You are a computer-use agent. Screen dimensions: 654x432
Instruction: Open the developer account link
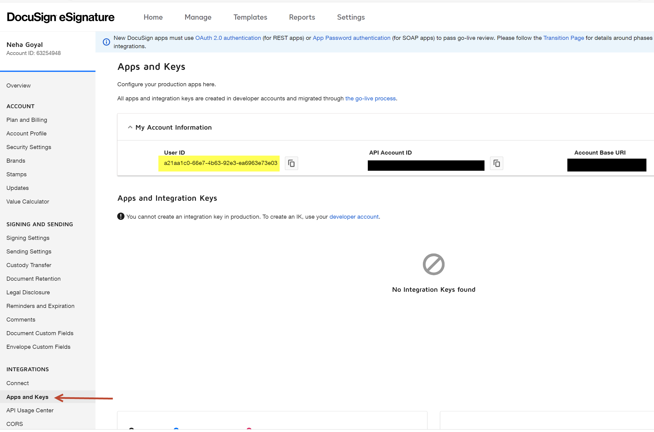(x=354, y=216)
